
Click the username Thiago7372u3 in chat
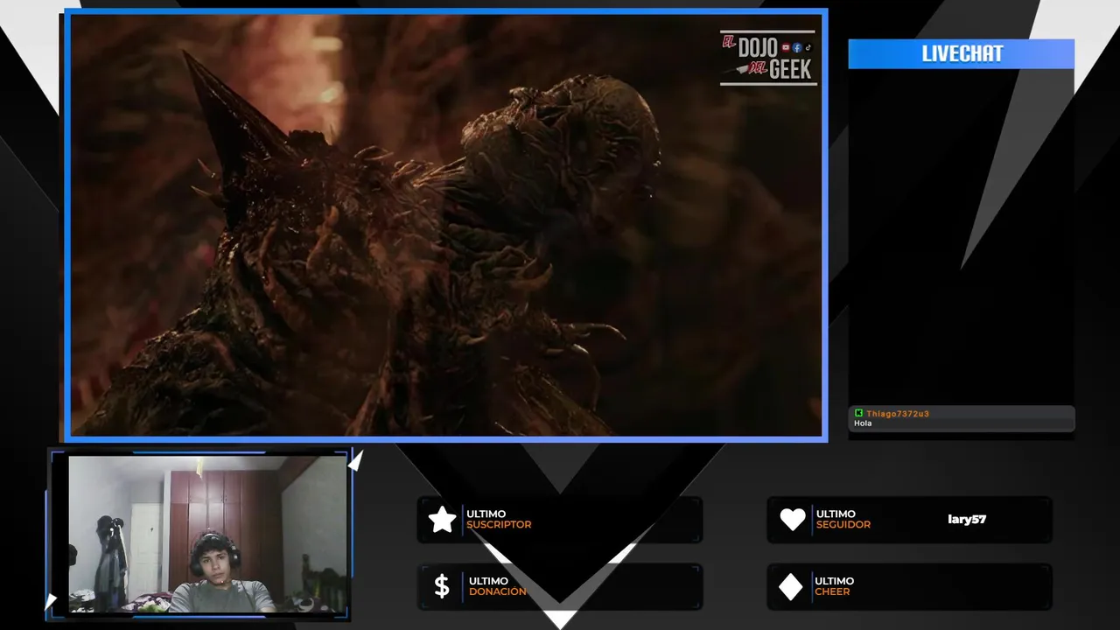898,413
